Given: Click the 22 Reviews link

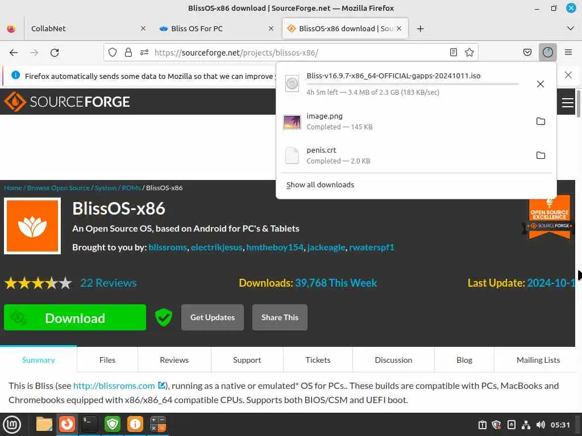Looking at the screenshot, I should click(x=109, y=283).
